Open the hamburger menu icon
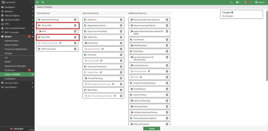Screen dimensions: 268x131 [38, 2]
